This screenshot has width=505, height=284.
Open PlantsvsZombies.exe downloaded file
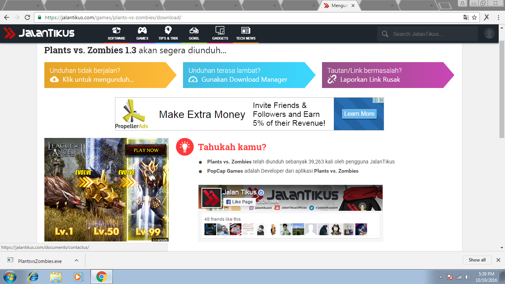tap(40, 261)
